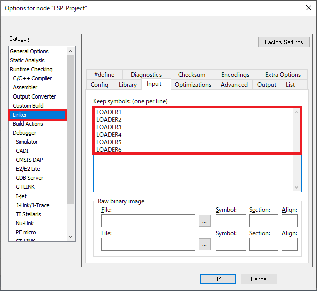Select PE micro entry

(x=26, y=232)
